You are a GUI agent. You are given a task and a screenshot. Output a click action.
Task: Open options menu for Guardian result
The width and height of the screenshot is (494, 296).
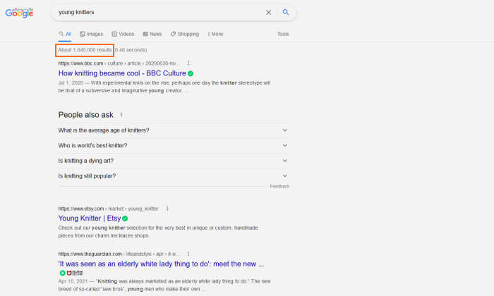click(188, 254)
